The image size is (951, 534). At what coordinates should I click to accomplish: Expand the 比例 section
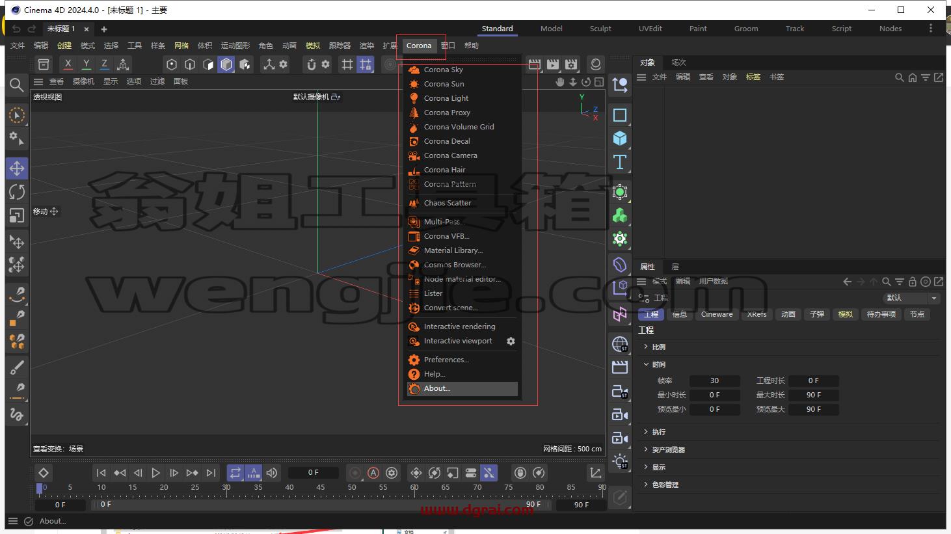tap(658, 347)
